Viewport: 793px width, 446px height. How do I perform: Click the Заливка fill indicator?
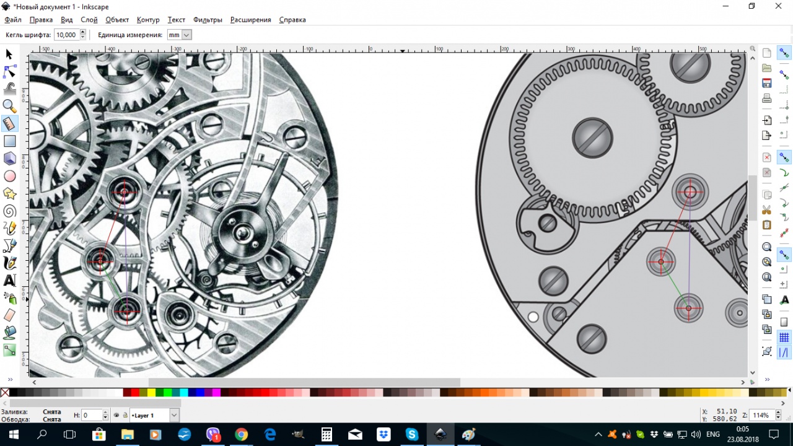[52, 411]
